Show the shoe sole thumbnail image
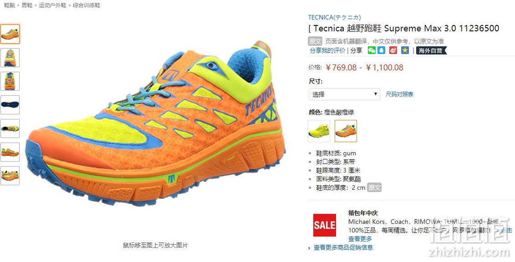 pyautogui.click(x=10, y=105)
